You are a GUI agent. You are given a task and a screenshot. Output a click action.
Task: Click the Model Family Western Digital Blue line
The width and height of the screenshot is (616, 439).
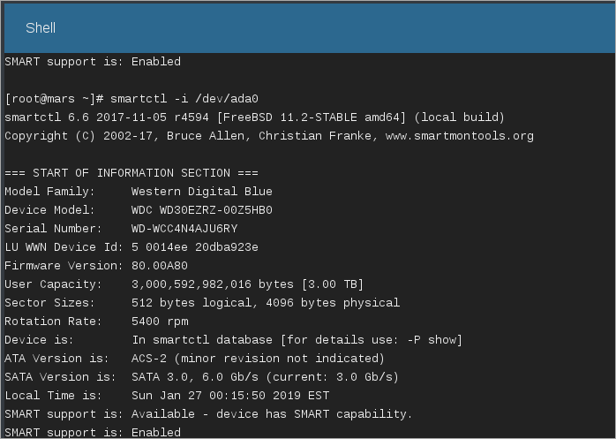coord(139,192)
